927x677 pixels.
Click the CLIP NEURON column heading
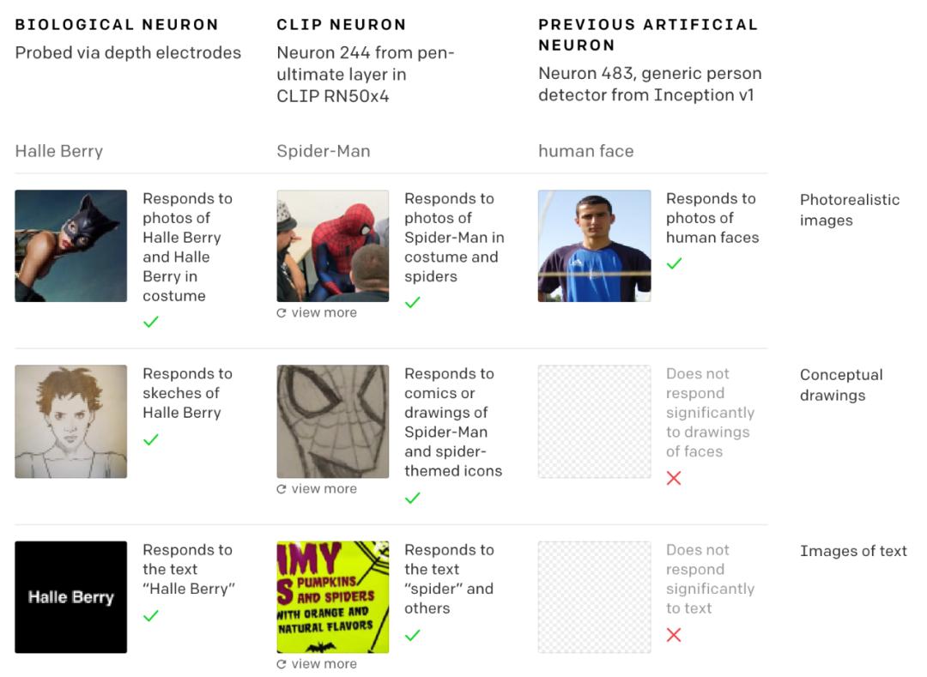click(x=341, y=25)
